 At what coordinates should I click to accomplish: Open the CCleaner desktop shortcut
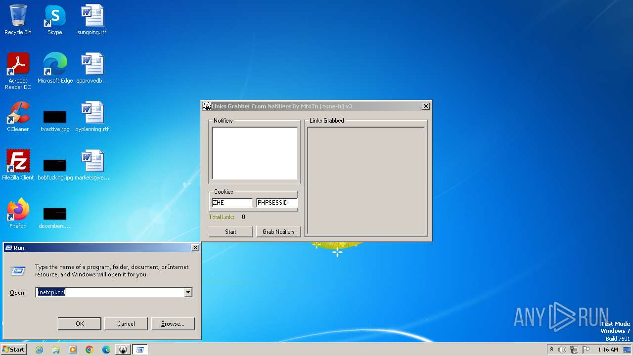click(x=18, y=117)
